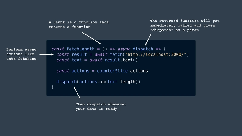Click the async keyword in code
The width and height of the screenshot is (242, 136).
(x=124, y=49)
